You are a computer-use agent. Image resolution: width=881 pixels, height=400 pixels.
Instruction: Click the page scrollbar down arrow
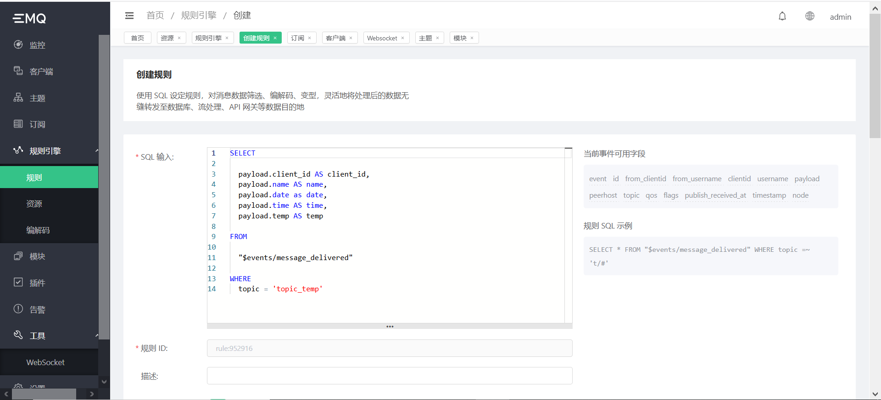[x=875, y=394]
